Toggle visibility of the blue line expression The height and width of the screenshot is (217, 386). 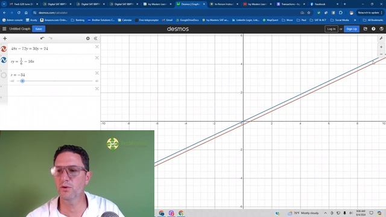click(x=4, y=60)
